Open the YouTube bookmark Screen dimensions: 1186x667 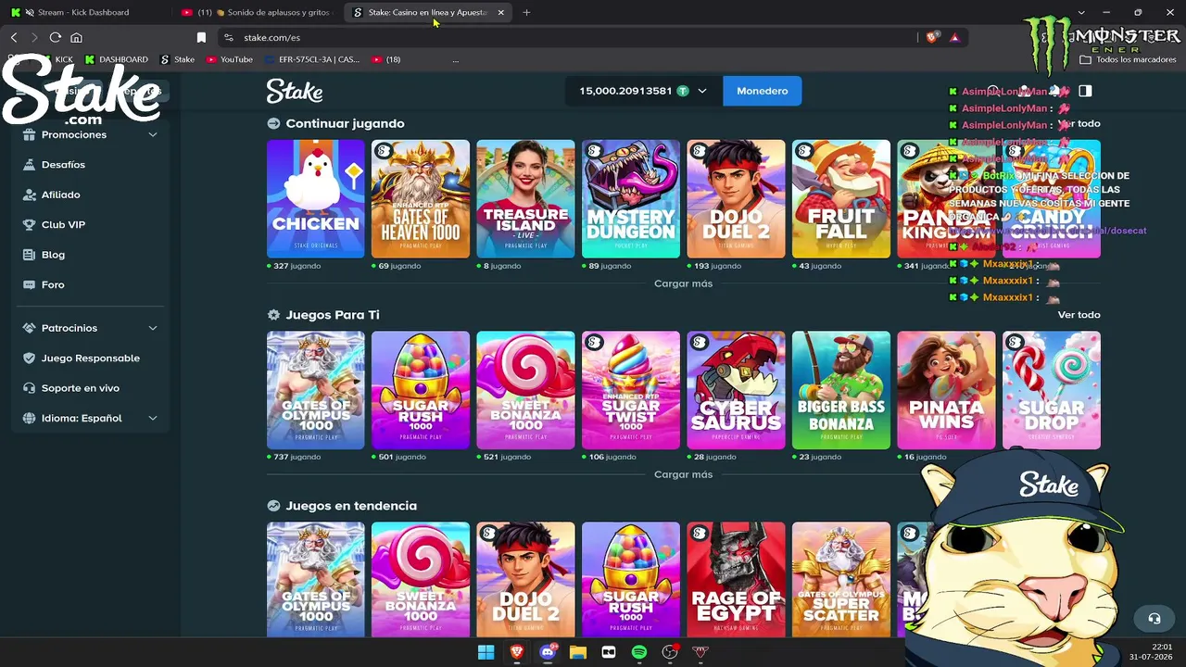[x=230, y=59]
